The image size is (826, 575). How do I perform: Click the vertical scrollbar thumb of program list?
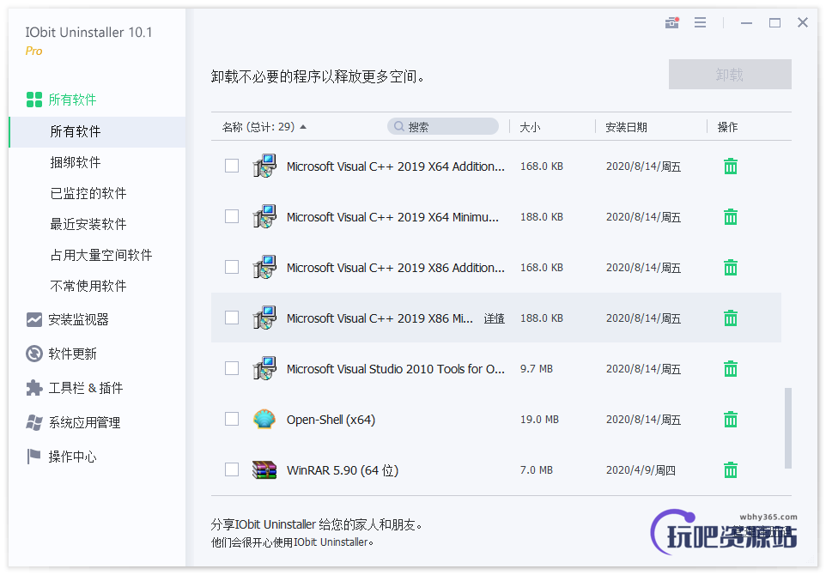click(788, 428)
